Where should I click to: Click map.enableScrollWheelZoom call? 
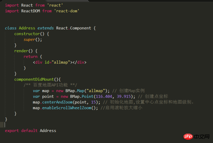(x=65, y=108)
